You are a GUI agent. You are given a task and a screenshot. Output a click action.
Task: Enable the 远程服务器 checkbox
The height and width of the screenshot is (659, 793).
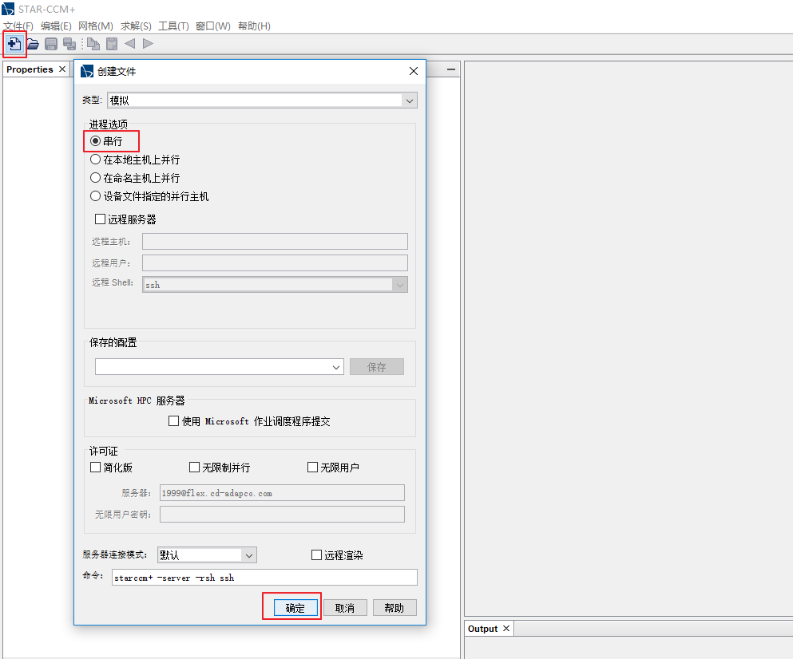click(100, 218)
